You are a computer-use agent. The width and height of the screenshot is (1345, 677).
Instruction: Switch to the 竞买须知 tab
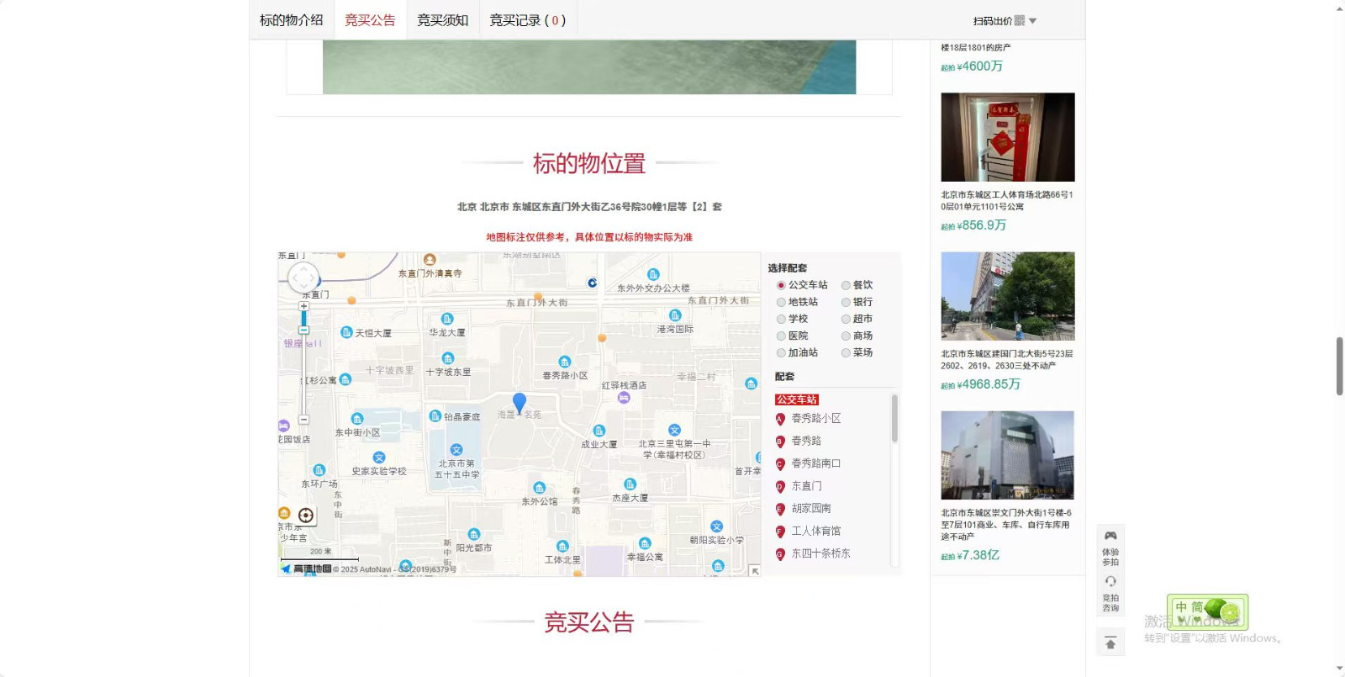(442, 20)
